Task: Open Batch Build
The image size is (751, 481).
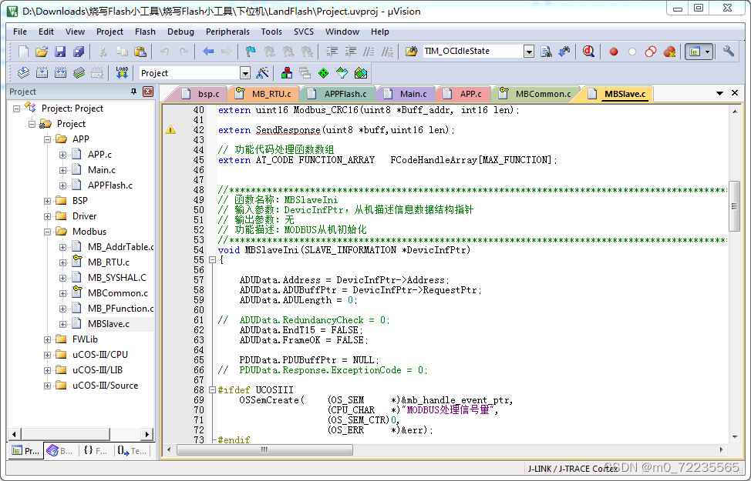Action: [x=79, y=72]
